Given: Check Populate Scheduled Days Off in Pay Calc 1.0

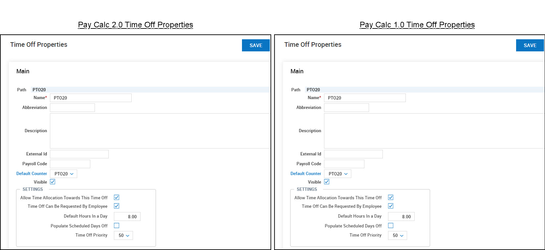Looking at the screenshot, I should click(x=391, y=225).
